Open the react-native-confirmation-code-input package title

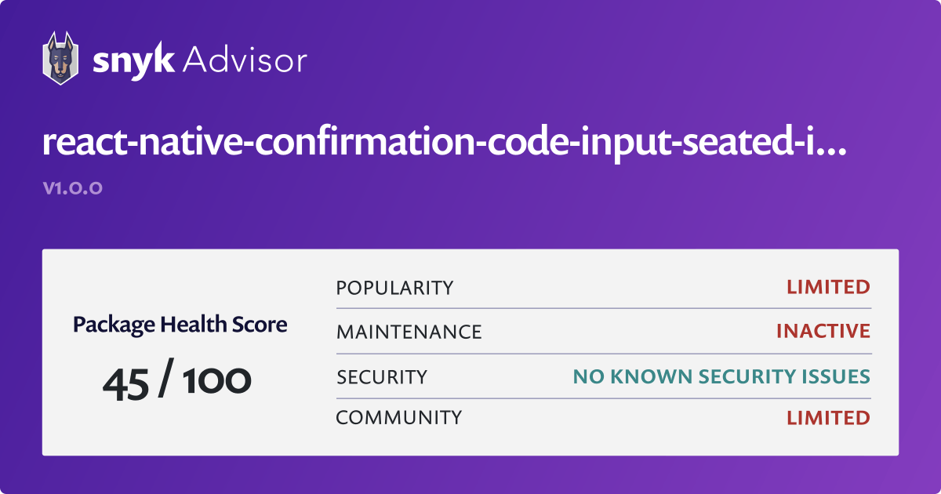(444, 143)
